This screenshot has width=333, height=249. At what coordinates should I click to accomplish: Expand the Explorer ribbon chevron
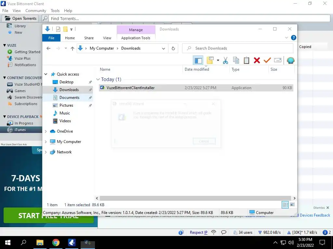pyautogui.click(x=286, y=38)
